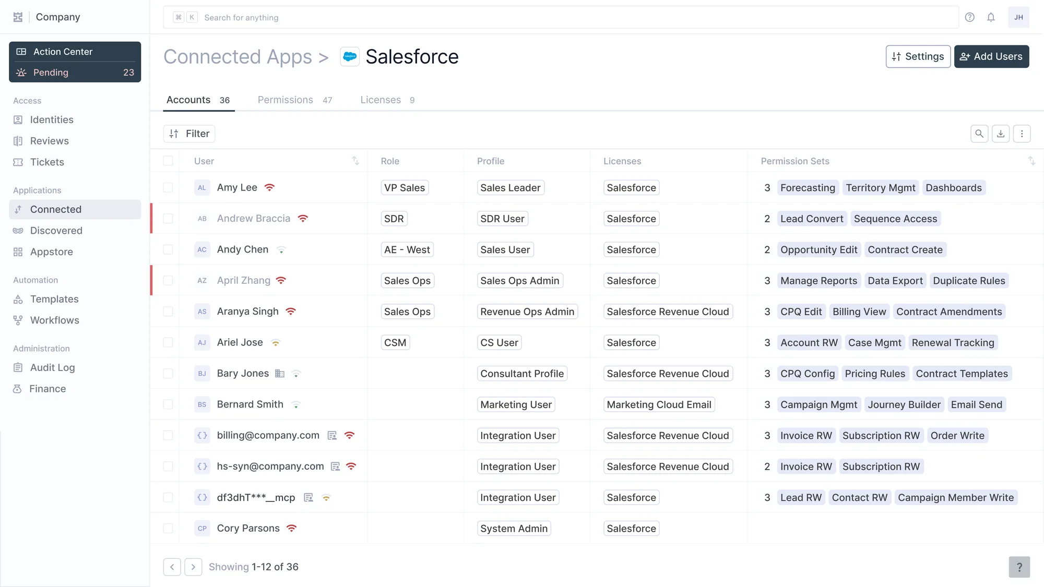This screenshot has width=1044, height=587.
Task: Open the Settings button
Action: [x=918, y=56]
